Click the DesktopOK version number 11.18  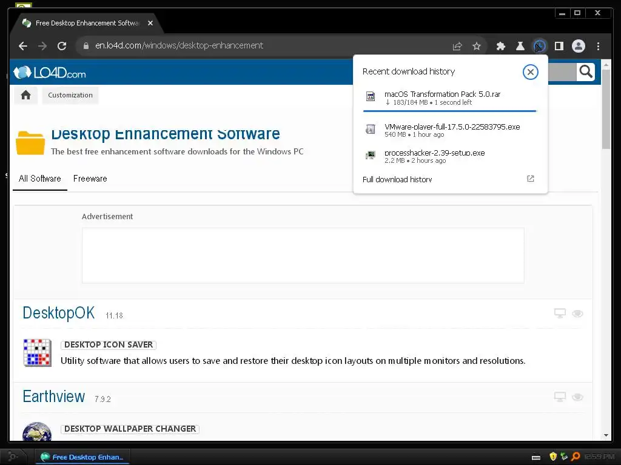point(114,315)
